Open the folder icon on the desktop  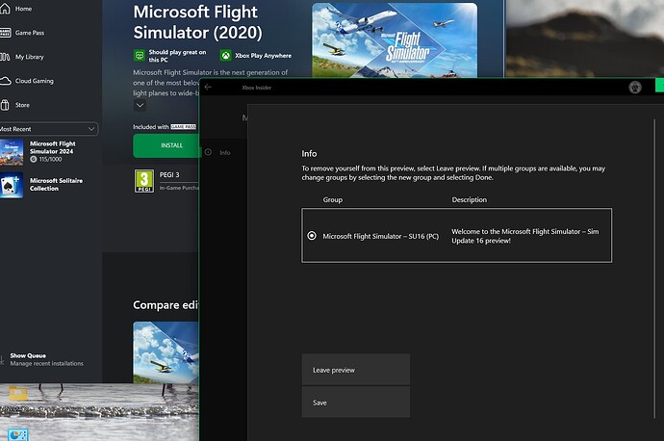coord(17,394)
